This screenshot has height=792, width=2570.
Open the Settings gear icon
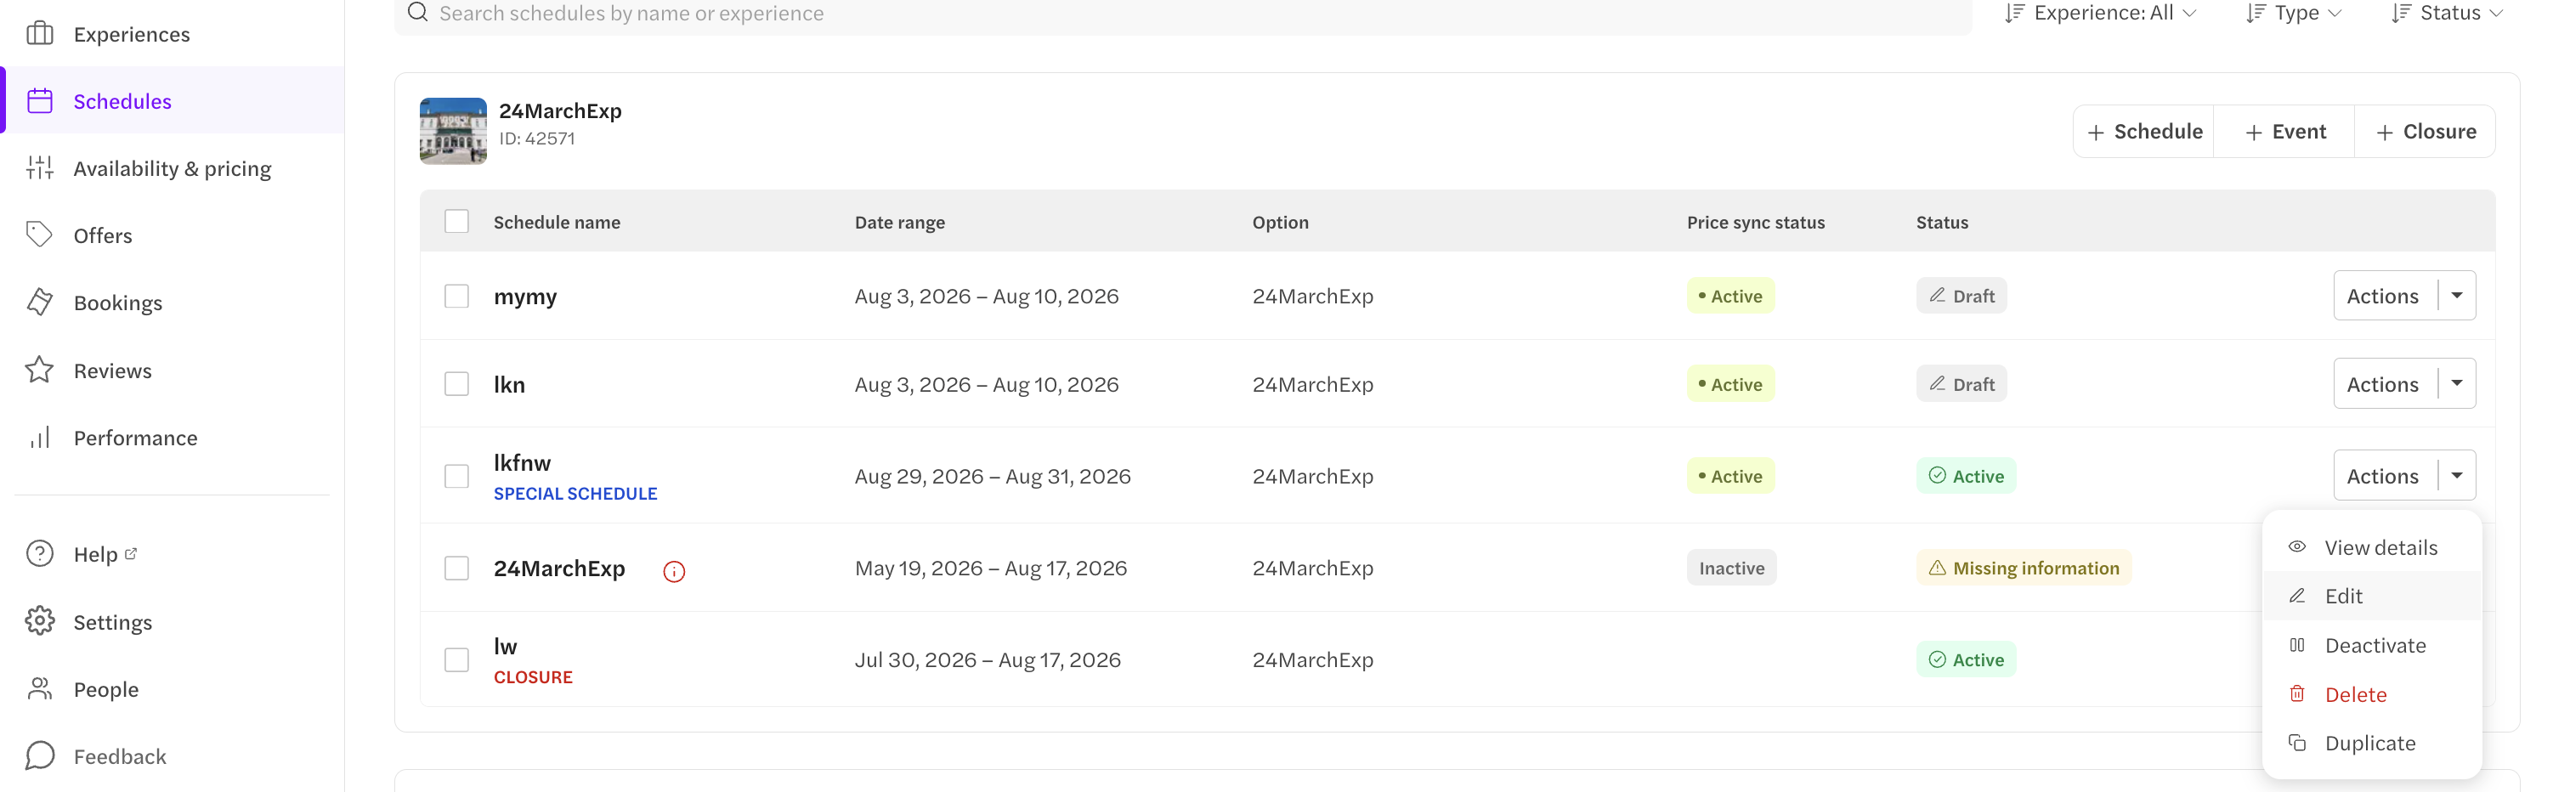click(40, 621)
